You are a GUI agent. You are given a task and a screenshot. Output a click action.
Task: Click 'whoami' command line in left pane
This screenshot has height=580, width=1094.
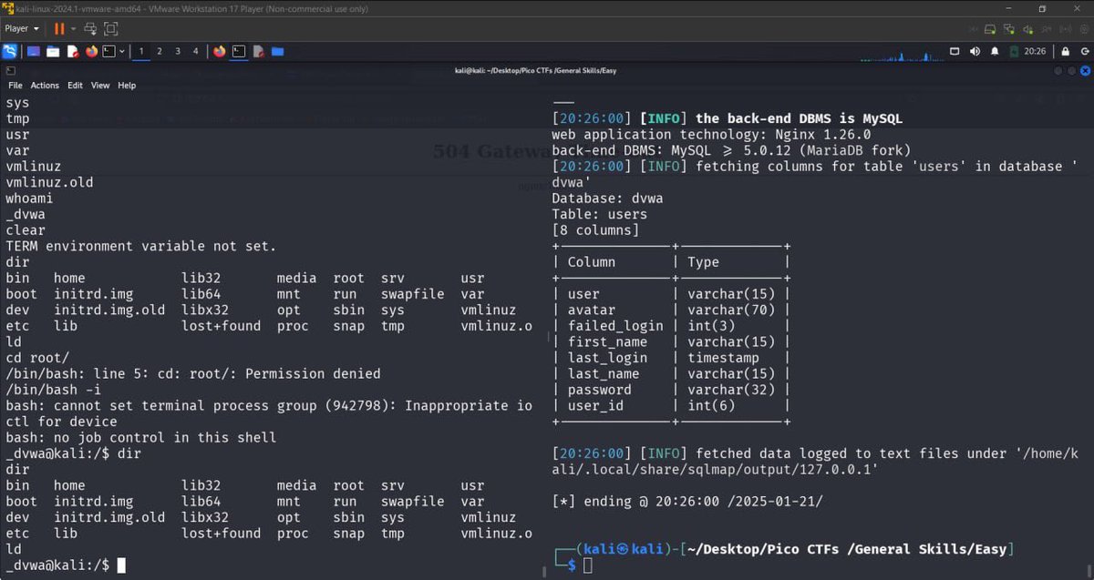pos(29,198)
